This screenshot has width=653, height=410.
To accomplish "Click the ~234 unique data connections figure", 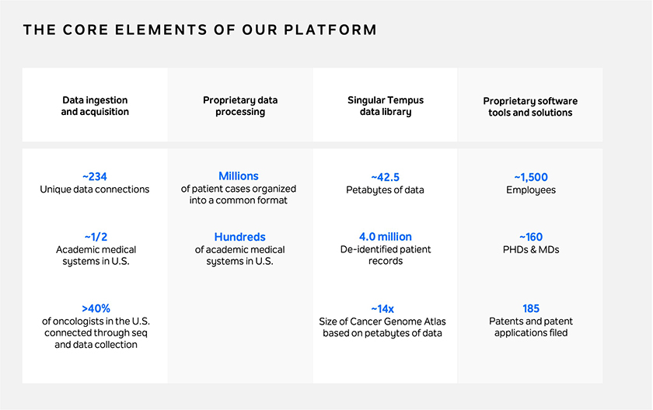I will (95, 177).
